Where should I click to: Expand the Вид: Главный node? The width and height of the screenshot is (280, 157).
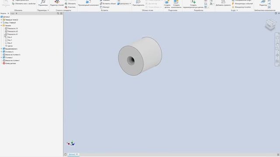pos(1,23)
